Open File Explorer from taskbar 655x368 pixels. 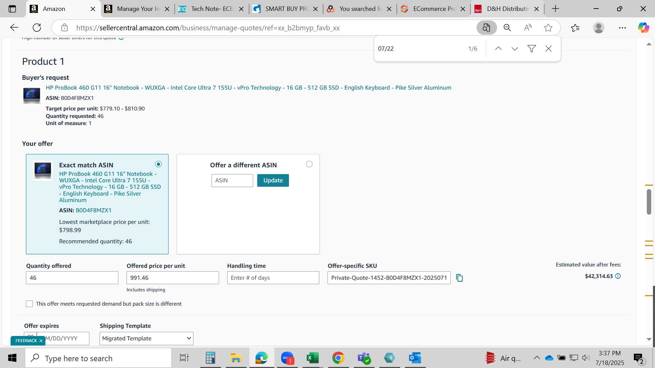[x=236, y=358]
